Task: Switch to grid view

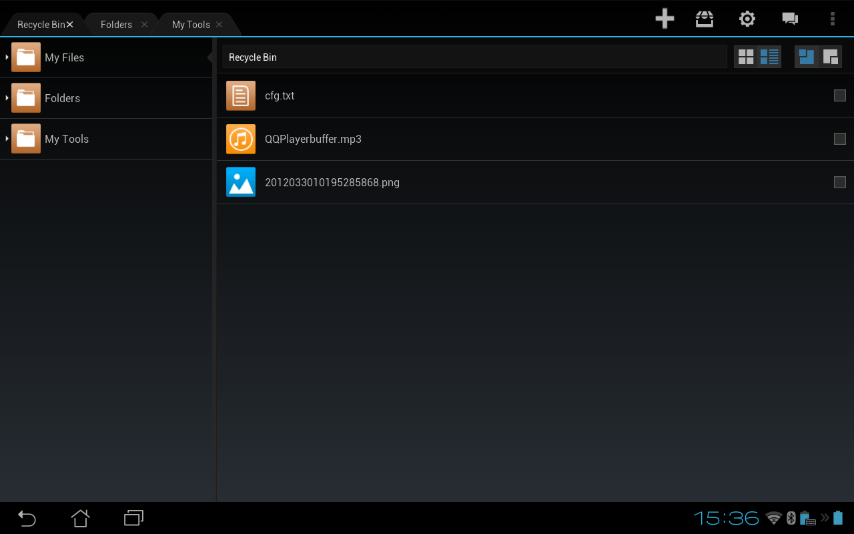Action: (746, 57)
